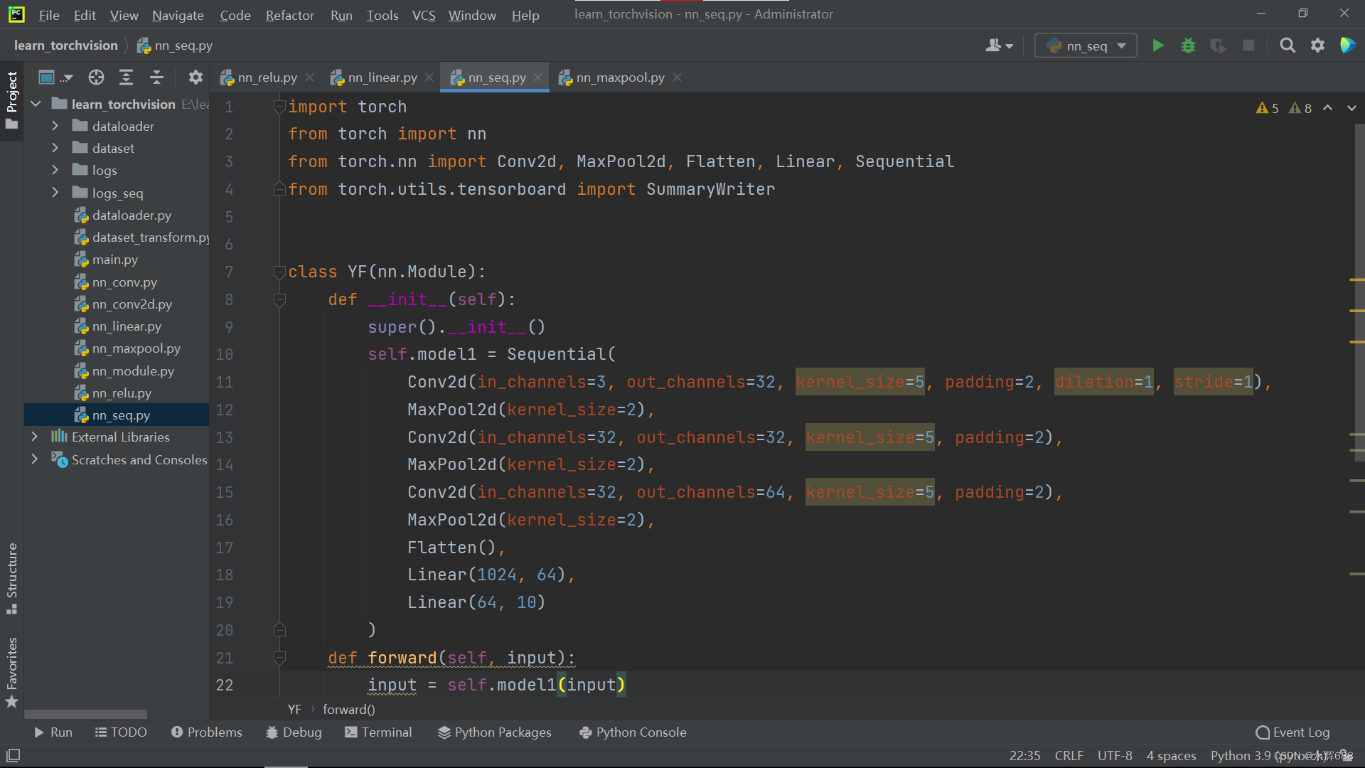Image resolution: width=1365 pixels, height=768 pixels.
Task: Expand the dataloader folder in tree
Action: click(x=55, y=126)
